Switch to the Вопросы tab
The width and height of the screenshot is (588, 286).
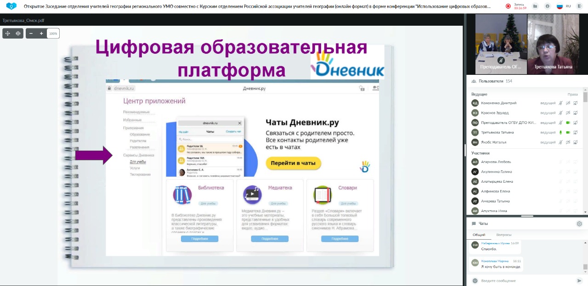coord(504,235)
